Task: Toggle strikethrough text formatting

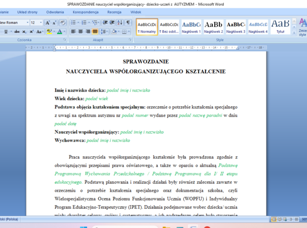Action: pyautogui.click(x=17, y=32)
